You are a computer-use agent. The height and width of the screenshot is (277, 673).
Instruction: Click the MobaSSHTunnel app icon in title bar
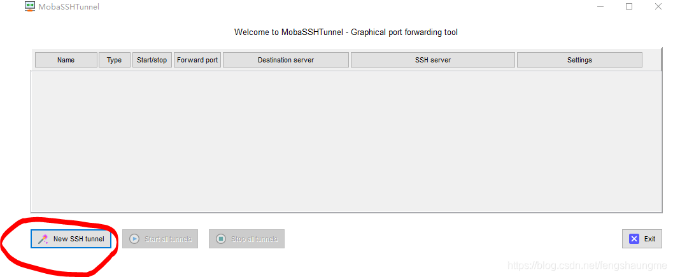tap(29, 6)
